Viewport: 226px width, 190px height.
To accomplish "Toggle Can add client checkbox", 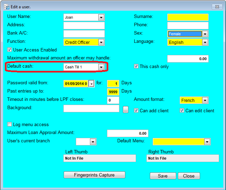I will pyautogui.click(x=136, y=111).
